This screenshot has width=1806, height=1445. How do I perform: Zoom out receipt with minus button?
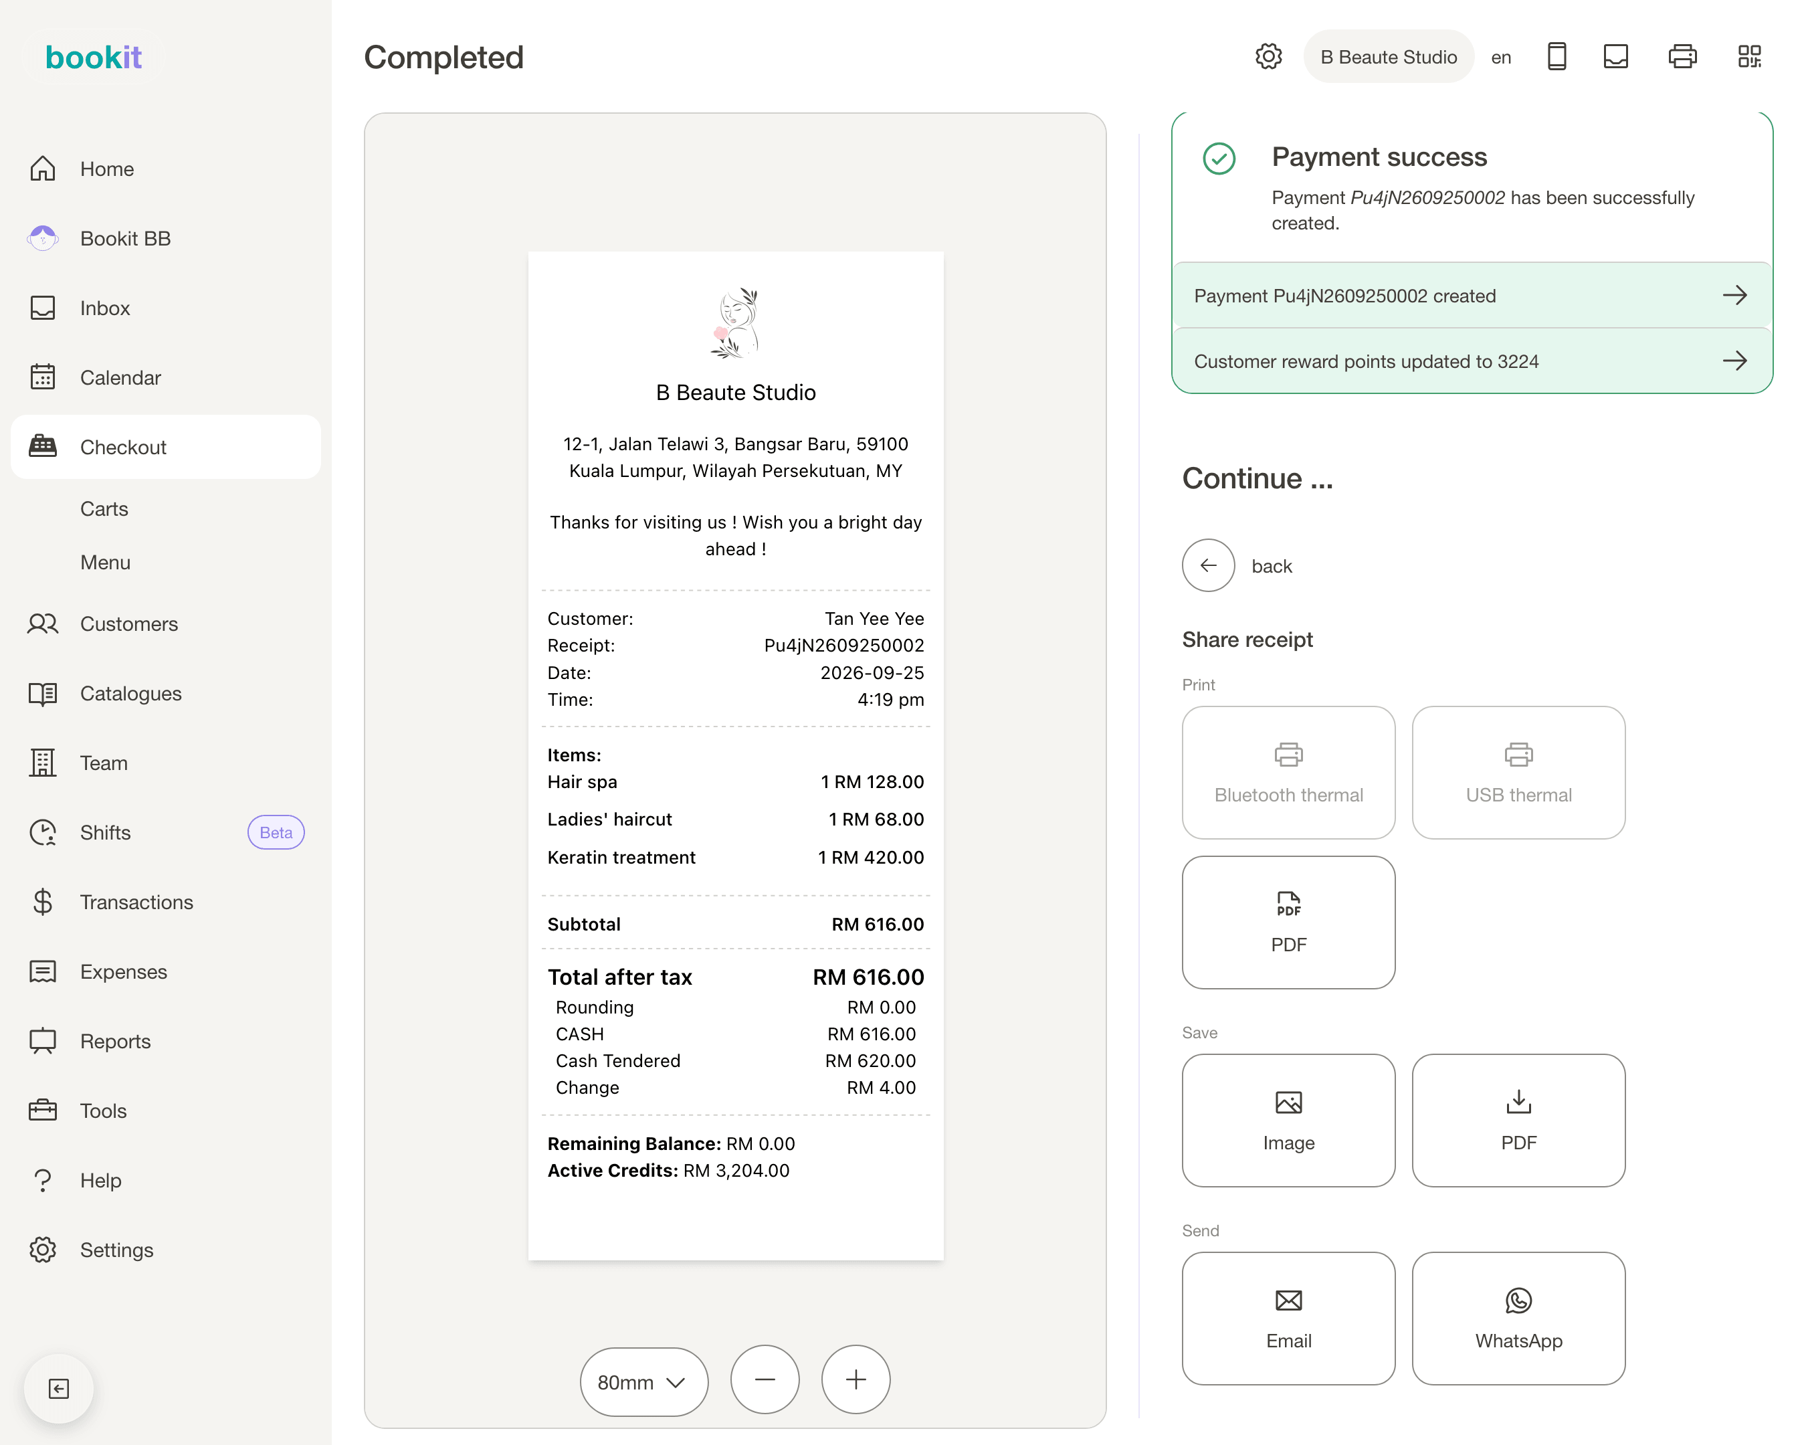click(765, 1379)
